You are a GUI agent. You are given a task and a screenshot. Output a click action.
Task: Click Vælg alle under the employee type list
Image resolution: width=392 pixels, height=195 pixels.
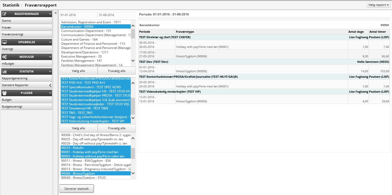point(78,128)
